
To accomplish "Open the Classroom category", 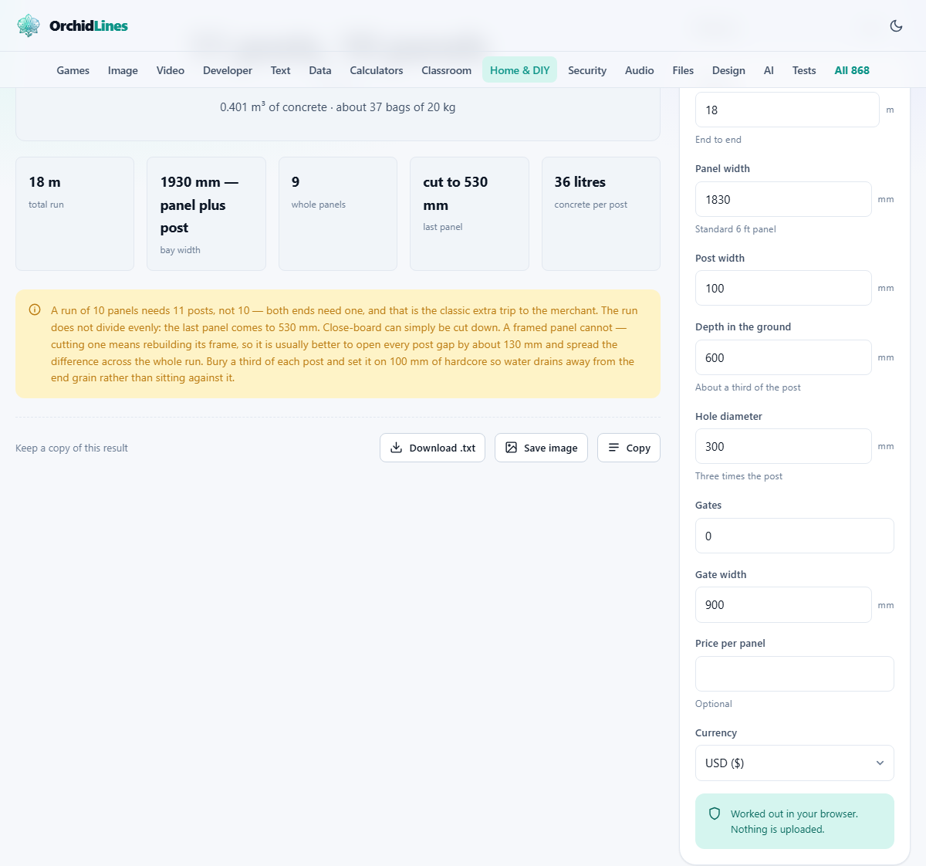I will [x=446, y=70].
